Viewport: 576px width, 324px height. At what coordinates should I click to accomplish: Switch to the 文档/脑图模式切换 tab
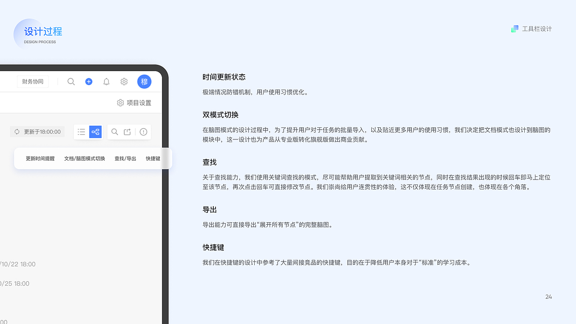pyautogui.click(x=84, y=158)
